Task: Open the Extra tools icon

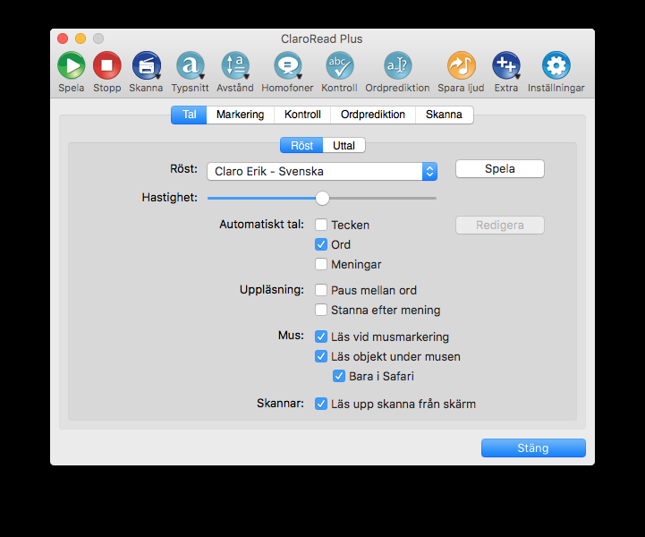Action: [x=506, y=65]
